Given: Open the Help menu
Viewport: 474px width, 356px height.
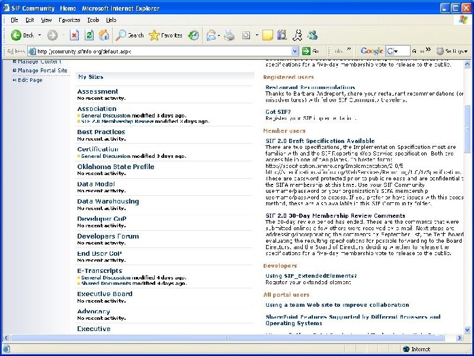Looking at the screenshot, I should click(111, 20).
